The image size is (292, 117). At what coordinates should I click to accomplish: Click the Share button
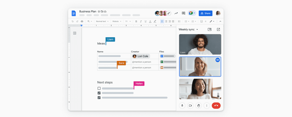[205, 13]
